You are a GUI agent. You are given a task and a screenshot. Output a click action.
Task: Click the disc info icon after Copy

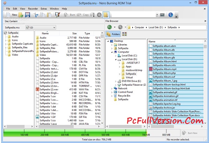(92, 15)
